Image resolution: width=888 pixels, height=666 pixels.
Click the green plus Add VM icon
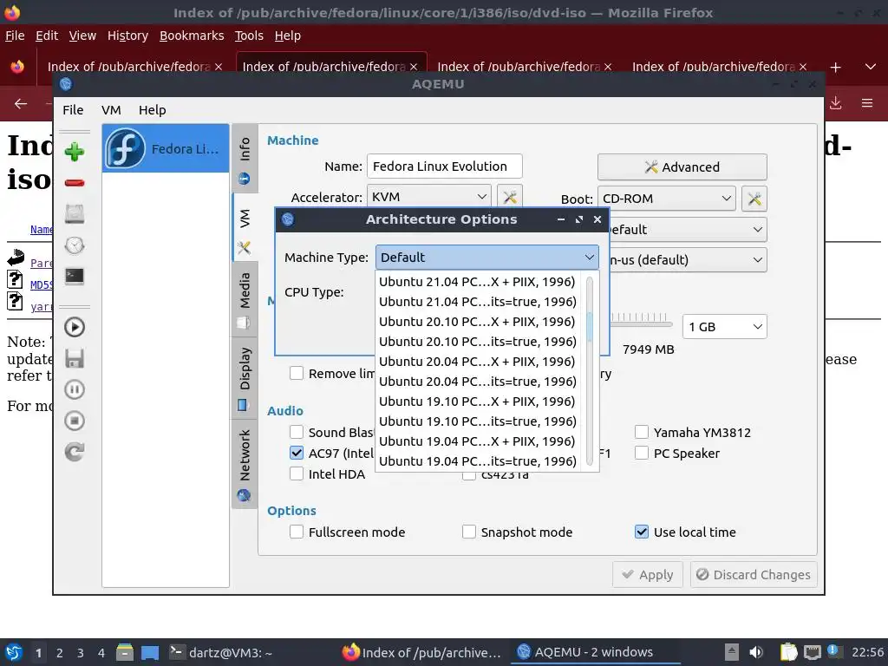coord(75,152)
